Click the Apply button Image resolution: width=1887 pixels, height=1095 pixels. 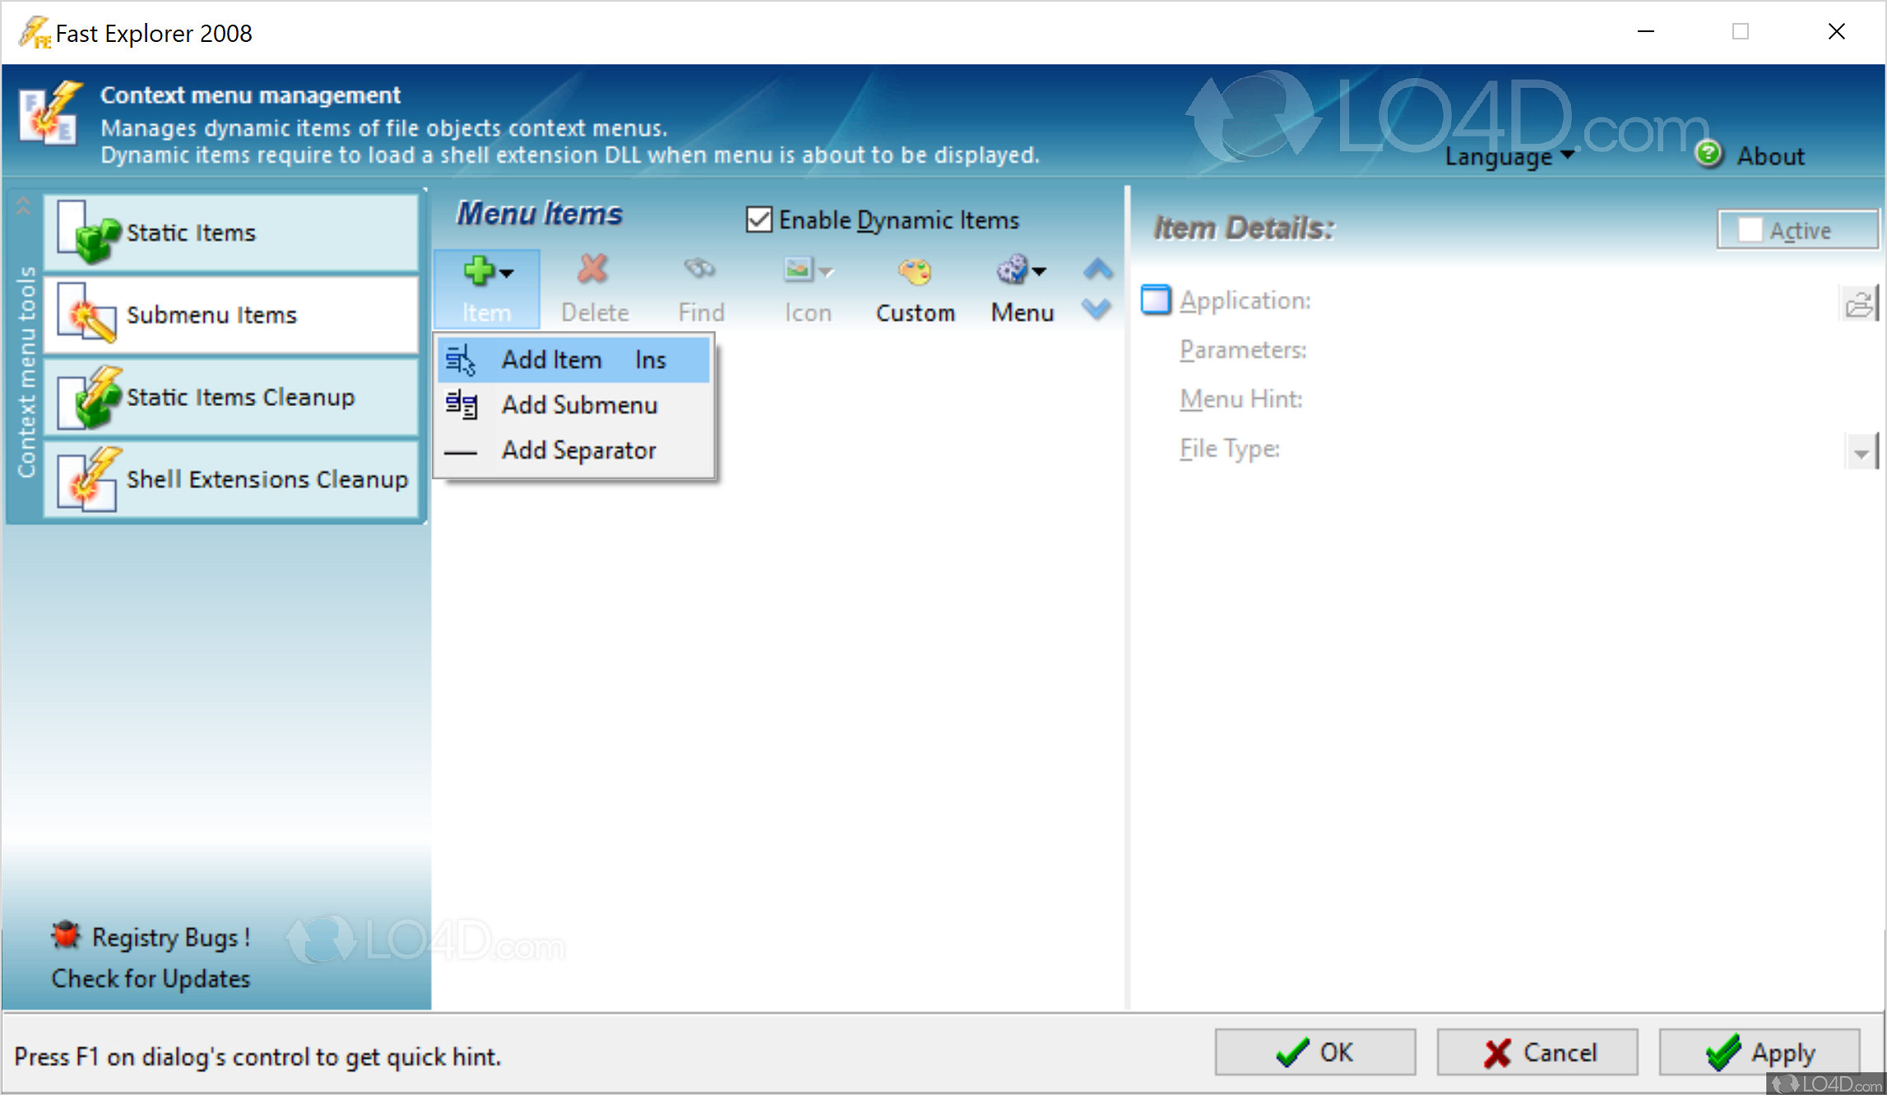click(x=1759, y=1052)
